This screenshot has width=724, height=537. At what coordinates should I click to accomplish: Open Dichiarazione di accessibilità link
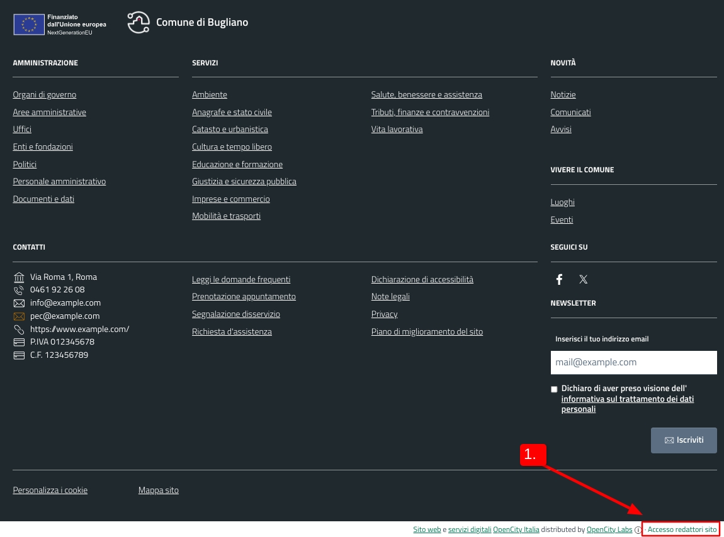[422, 280]
